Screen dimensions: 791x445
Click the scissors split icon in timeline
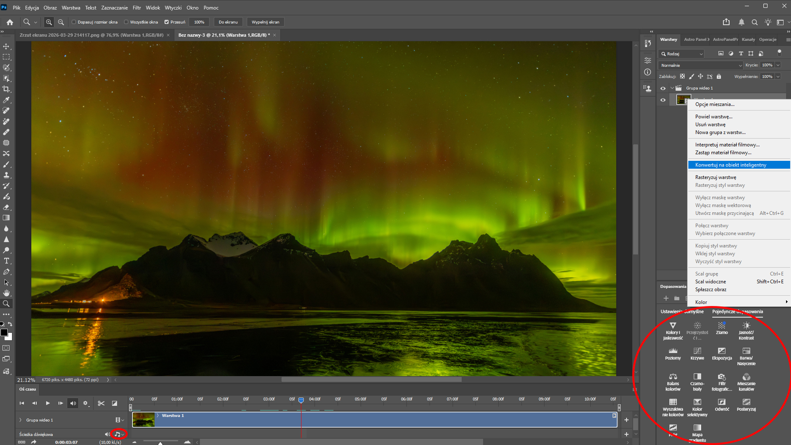[x=101, y=403]
